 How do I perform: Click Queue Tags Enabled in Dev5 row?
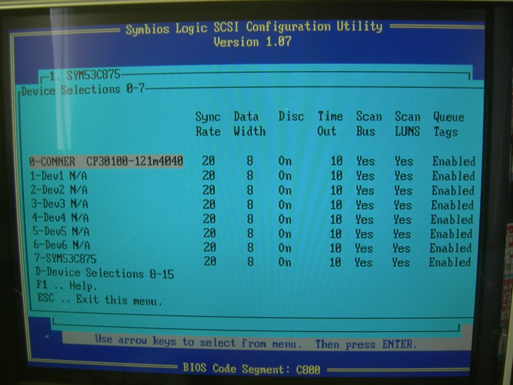(x=451, y=234)
